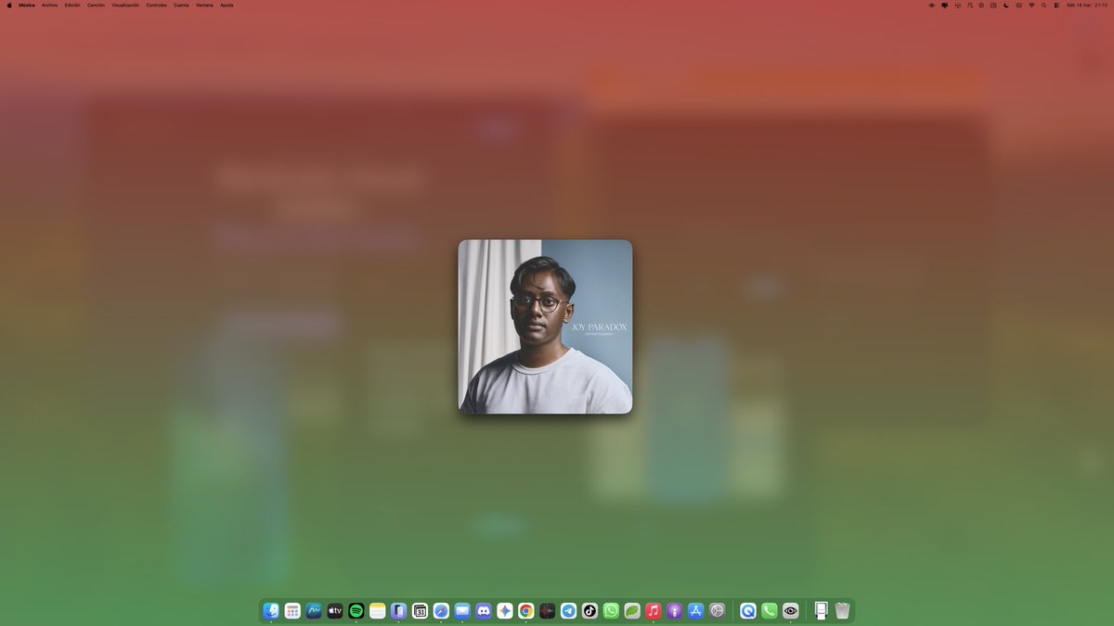The height and width of the screenshot is (626, 1114).
Task: Open the Notes app in Dock
Action: pos(378,610)
